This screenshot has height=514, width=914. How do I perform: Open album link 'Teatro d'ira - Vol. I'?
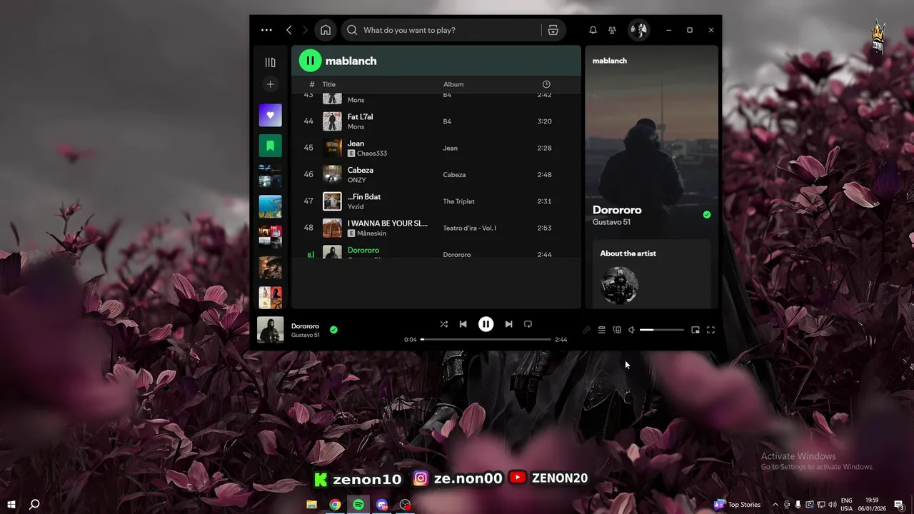point(469,228)
